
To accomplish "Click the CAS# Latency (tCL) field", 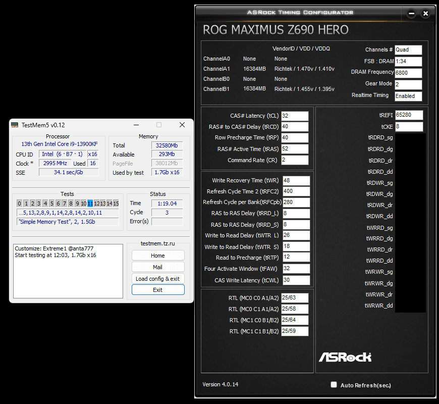I will point(295,116).
